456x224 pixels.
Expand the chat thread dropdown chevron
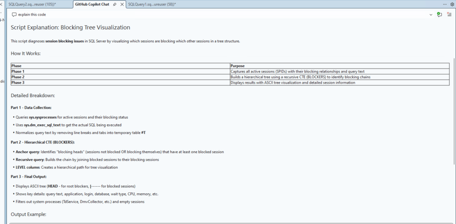431,14
